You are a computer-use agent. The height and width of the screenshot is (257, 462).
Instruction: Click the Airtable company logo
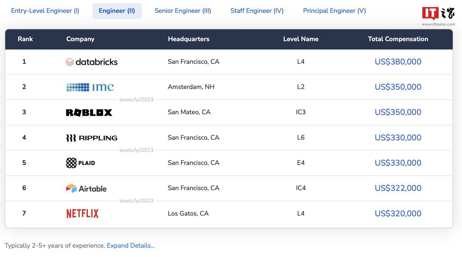pyautogui.click(x=86, y=188)
